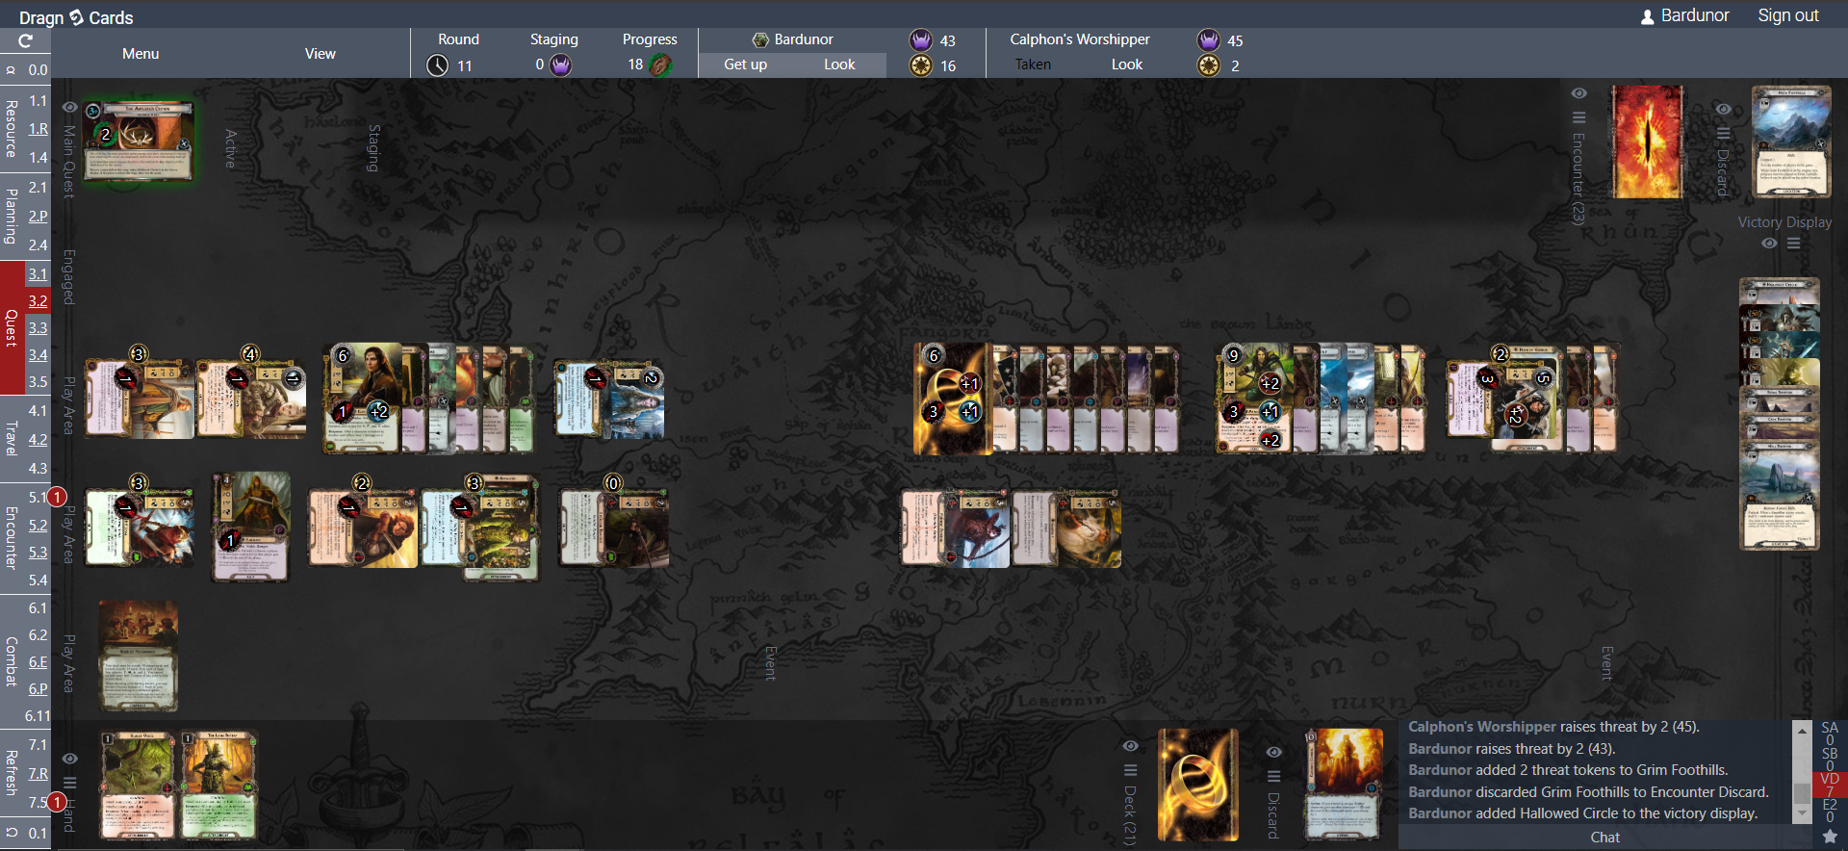Click the first card in hand
Image resolution: width=1848 pixels, height=851 pixels.
pos(139,786)
